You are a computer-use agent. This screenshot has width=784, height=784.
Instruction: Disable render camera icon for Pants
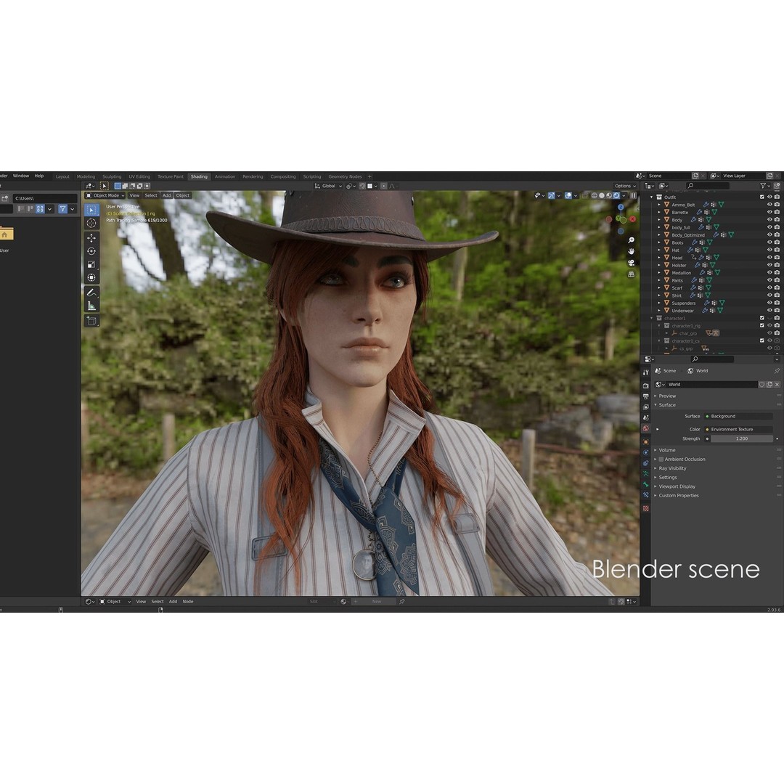[x=777, y=280]
